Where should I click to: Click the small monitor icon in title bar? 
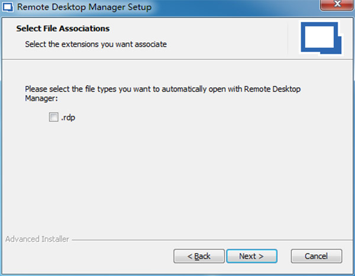coord(8,8)
